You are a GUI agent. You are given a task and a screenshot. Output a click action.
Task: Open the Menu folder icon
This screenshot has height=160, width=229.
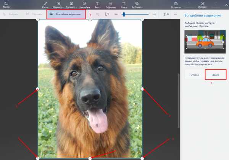pyautogui.click(x=6, y=4)
